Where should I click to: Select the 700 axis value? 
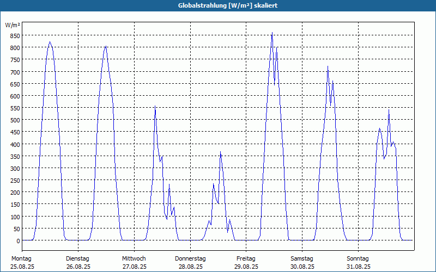pos(15,72)
